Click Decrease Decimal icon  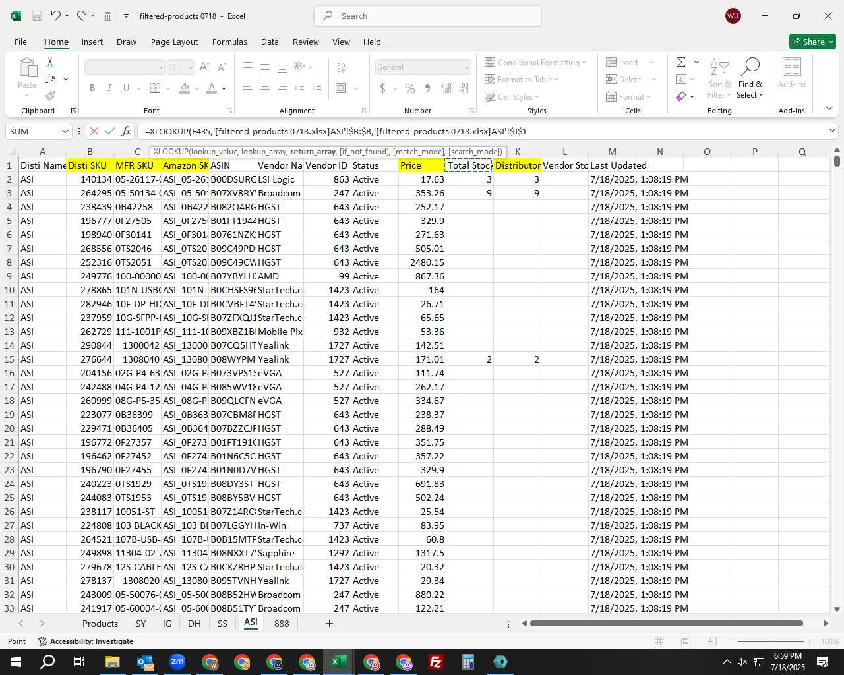click(x=464, y=88)
